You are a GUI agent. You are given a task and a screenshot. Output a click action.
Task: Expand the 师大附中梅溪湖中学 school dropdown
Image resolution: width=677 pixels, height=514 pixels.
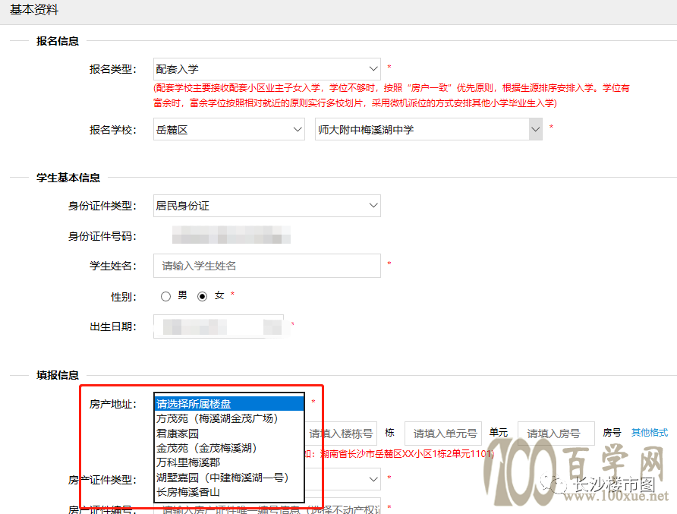coord(428,130)
